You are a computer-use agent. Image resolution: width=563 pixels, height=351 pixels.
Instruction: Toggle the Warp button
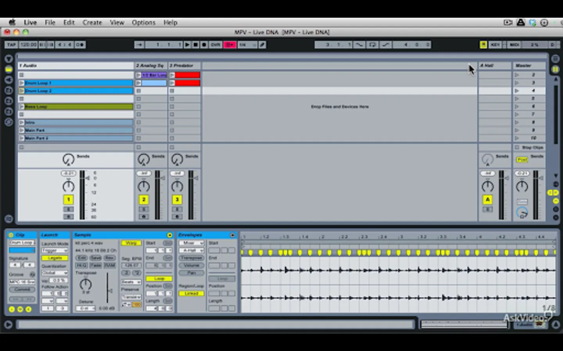131,243
